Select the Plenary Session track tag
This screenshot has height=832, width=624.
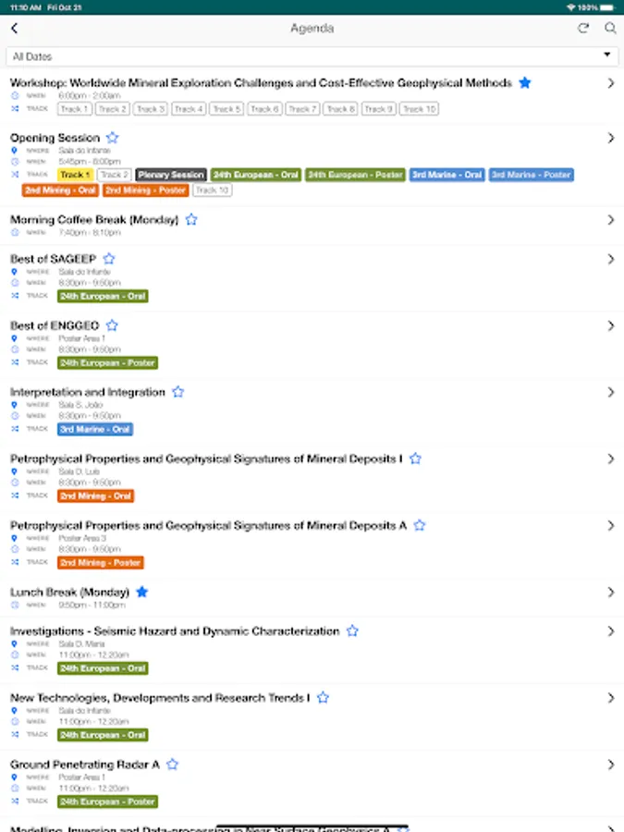(x=171, y=175)
